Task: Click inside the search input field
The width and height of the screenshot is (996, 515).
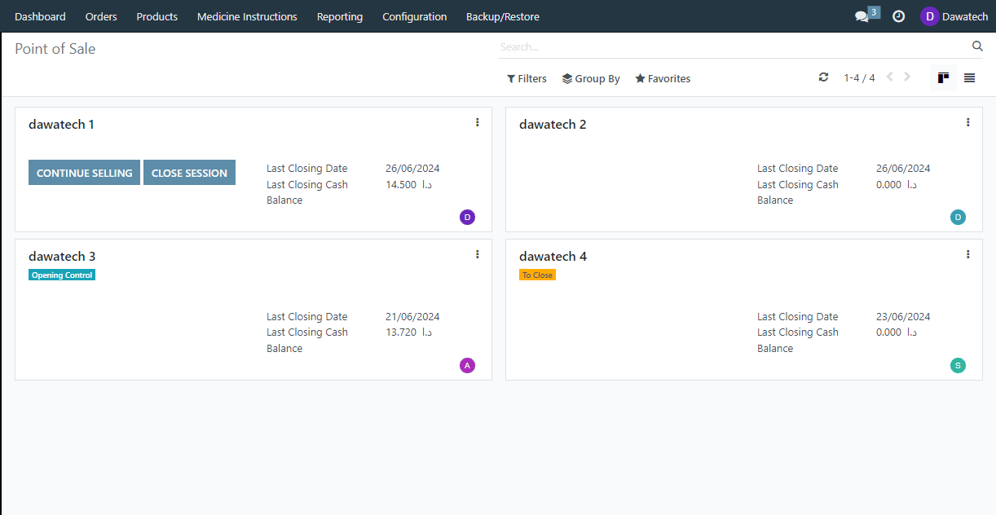Action: pos(734,46)
